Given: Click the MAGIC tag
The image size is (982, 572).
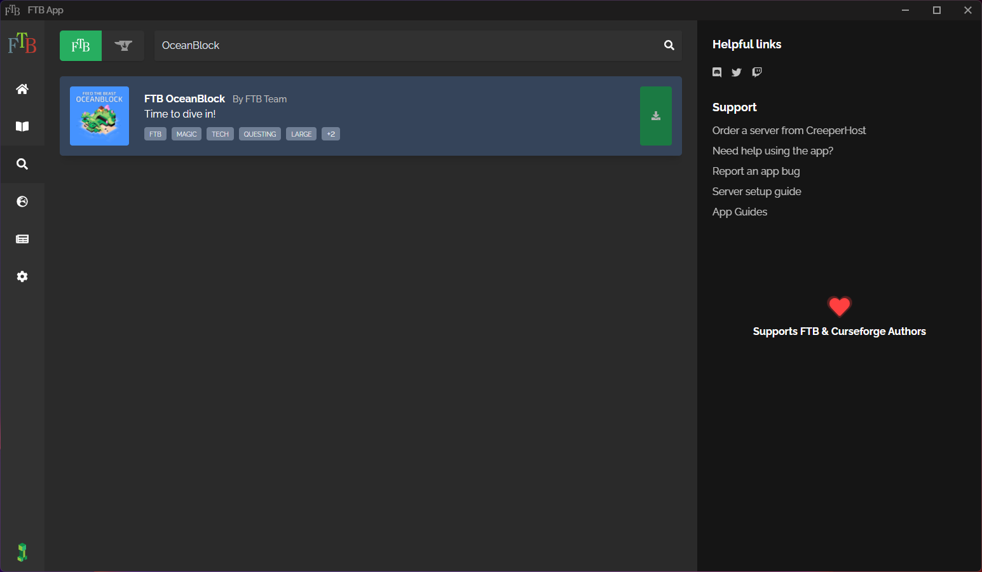Looking at the screenshot, I should click(x=186, y=134).
